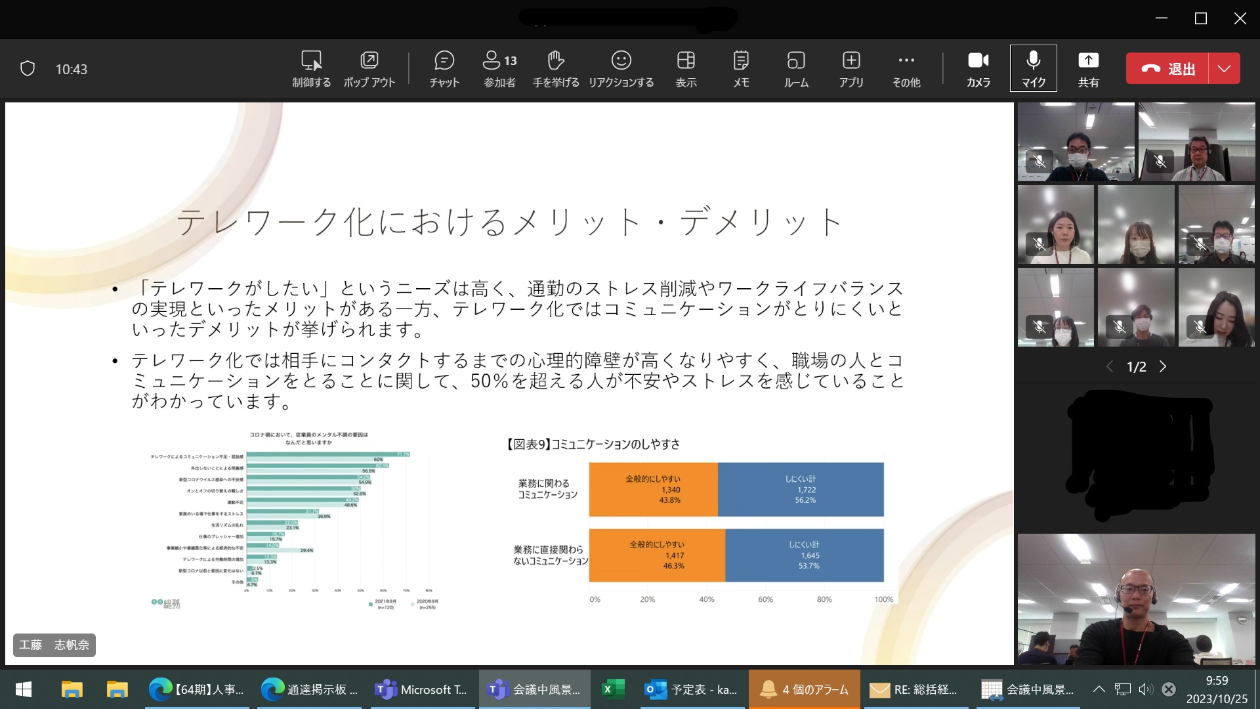Open yellow File Explorer folder taskbar icon
The image size is (1260, 709).
(x=117, y=689)
